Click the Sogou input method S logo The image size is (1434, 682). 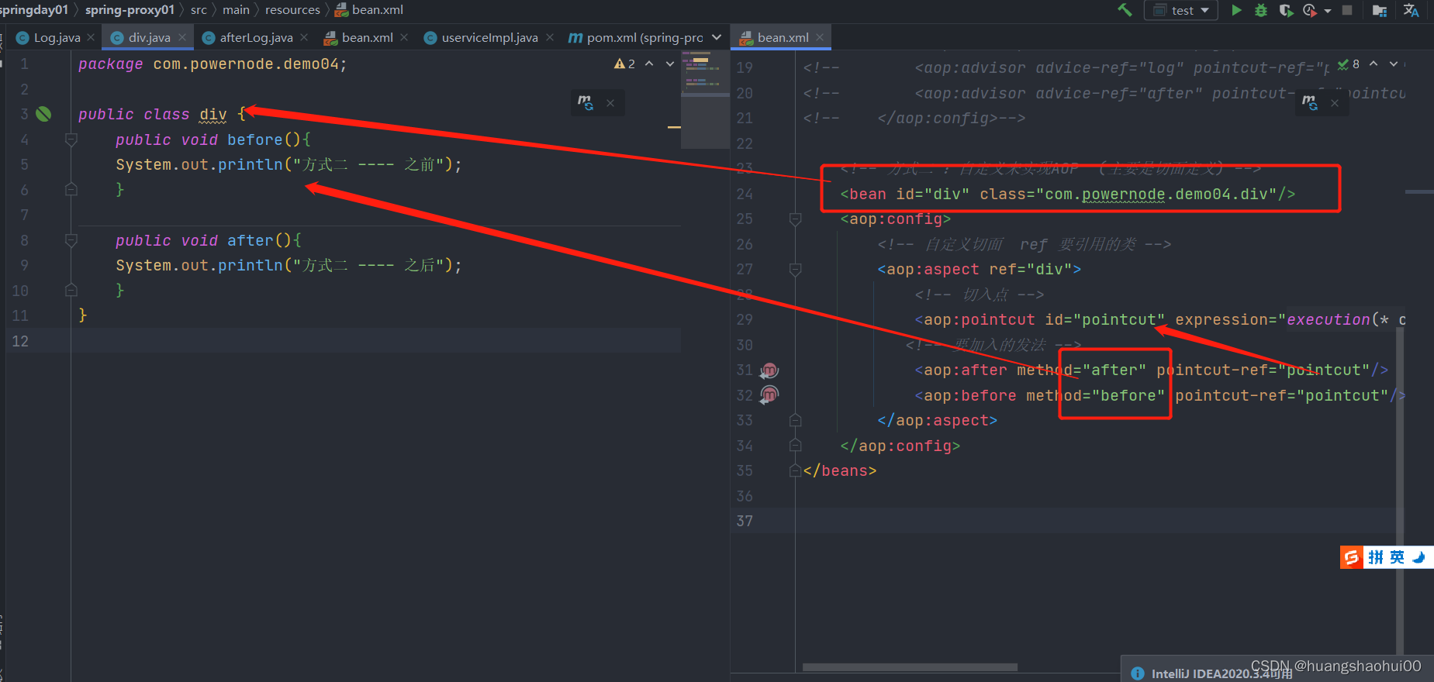(1351, 557)
